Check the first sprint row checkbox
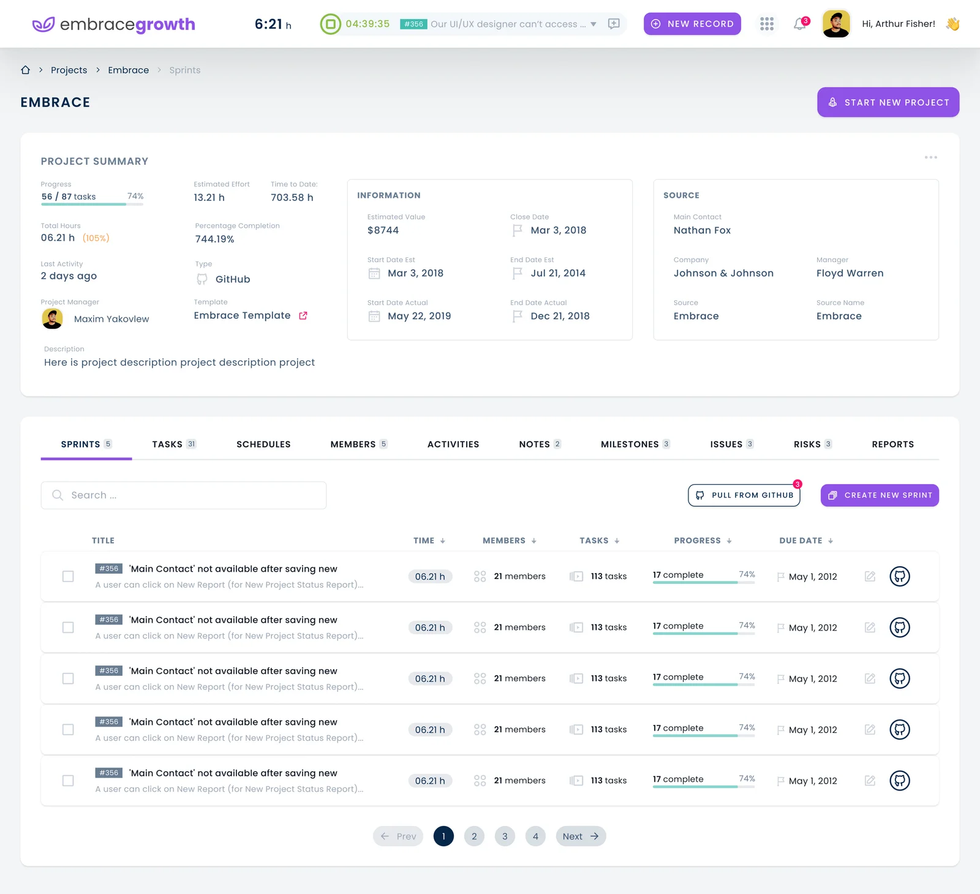Screen dimensions: 980x894 click(x=68, y=576)
